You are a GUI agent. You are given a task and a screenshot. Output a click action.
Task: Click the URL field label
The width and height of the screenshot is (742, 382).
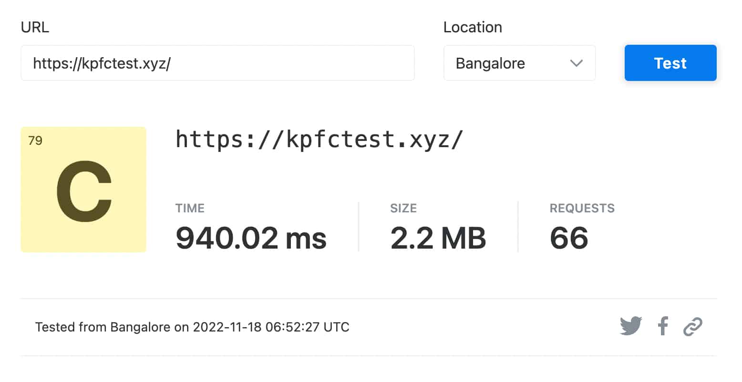click(35, 27)
